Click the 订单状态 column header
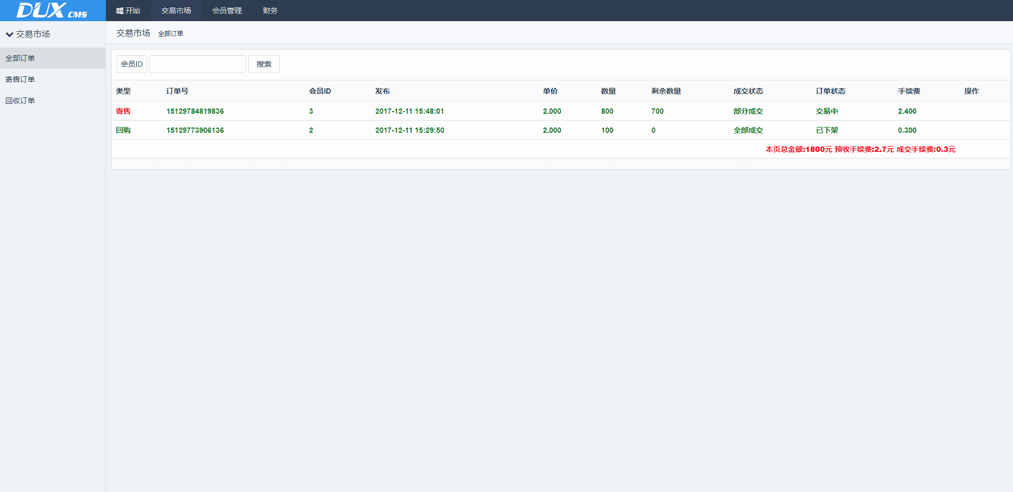 coord(831,91)
